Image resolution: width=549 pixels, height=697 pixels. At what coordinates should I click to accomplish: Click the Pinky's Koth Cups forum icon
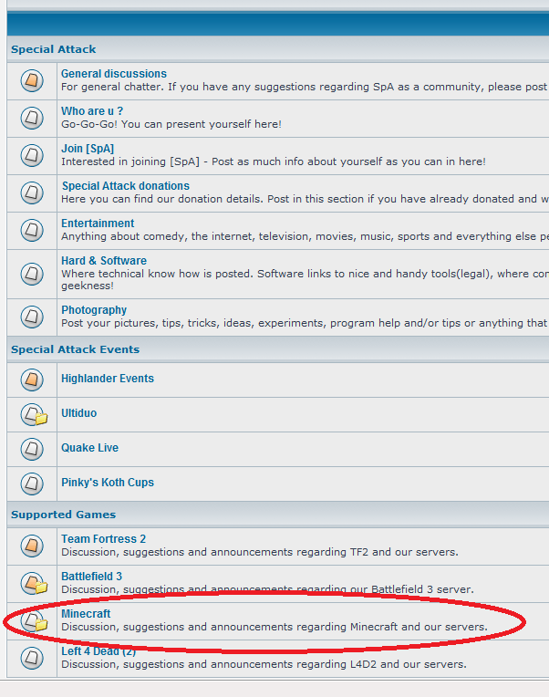pos(32,484)
